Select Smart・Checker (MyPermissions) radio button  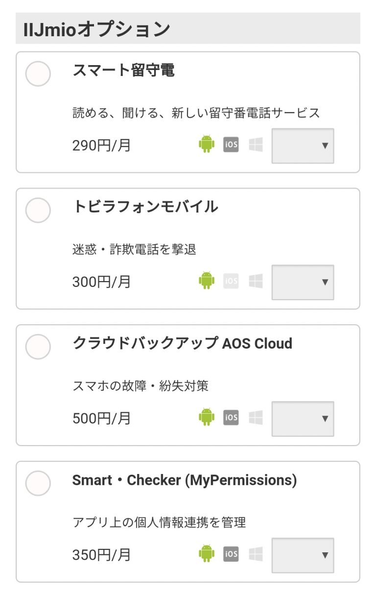coord(38,483)
